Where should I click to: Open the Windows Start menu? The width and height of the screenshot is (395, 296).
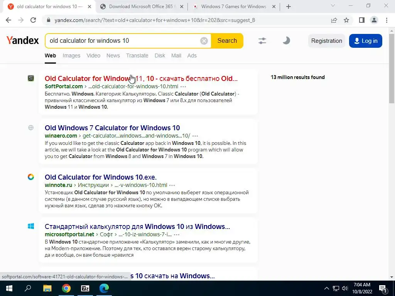[x=9, y=288]
